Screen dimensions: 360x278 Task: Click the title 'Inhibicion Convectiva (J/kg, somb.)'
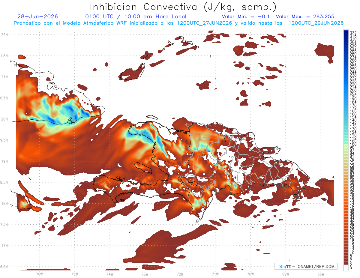point(183,7)
